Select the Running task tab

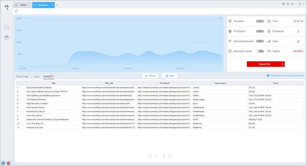[x=43, y=5]
